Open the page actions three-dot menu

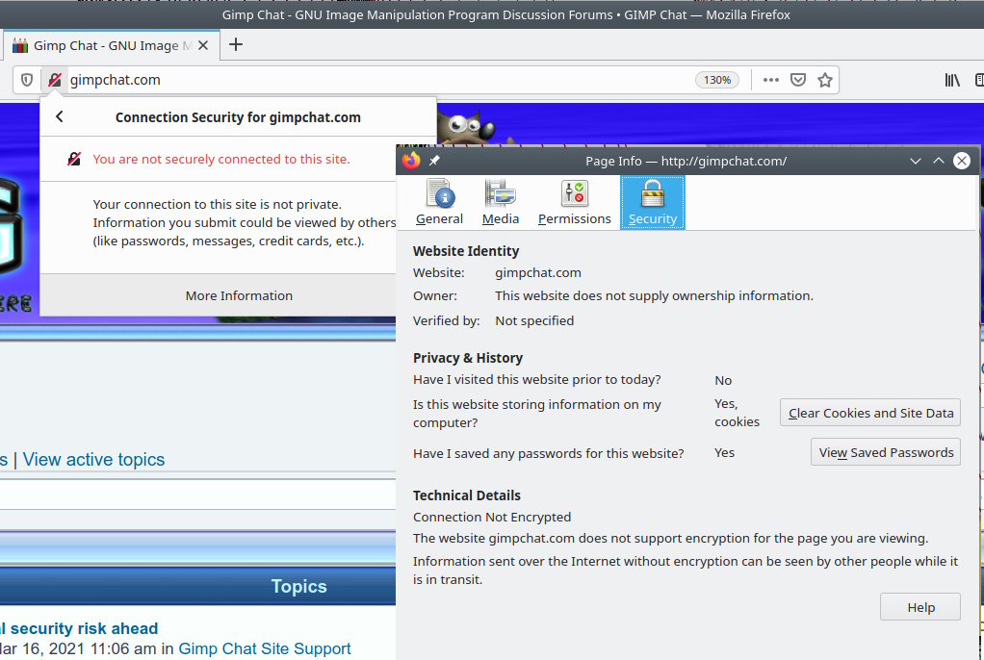770,80
